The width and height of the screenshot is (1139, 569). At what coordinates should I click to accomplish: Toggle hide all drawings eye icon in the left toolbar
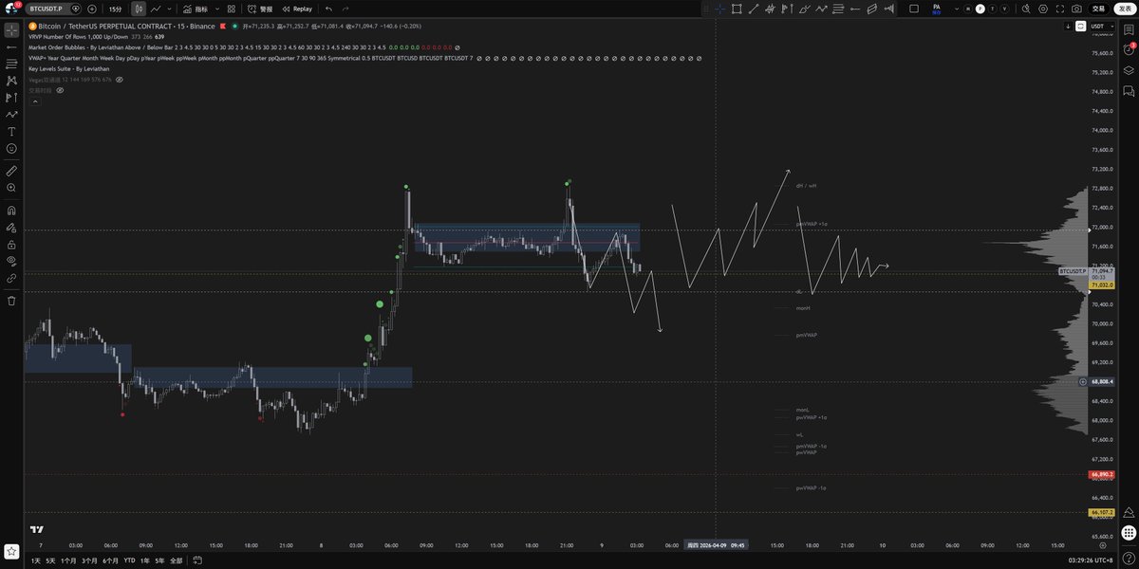pos(11,261)
